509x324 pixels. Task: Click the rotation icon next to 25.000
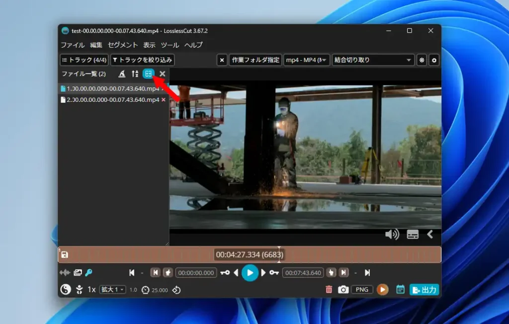point(176,290)
